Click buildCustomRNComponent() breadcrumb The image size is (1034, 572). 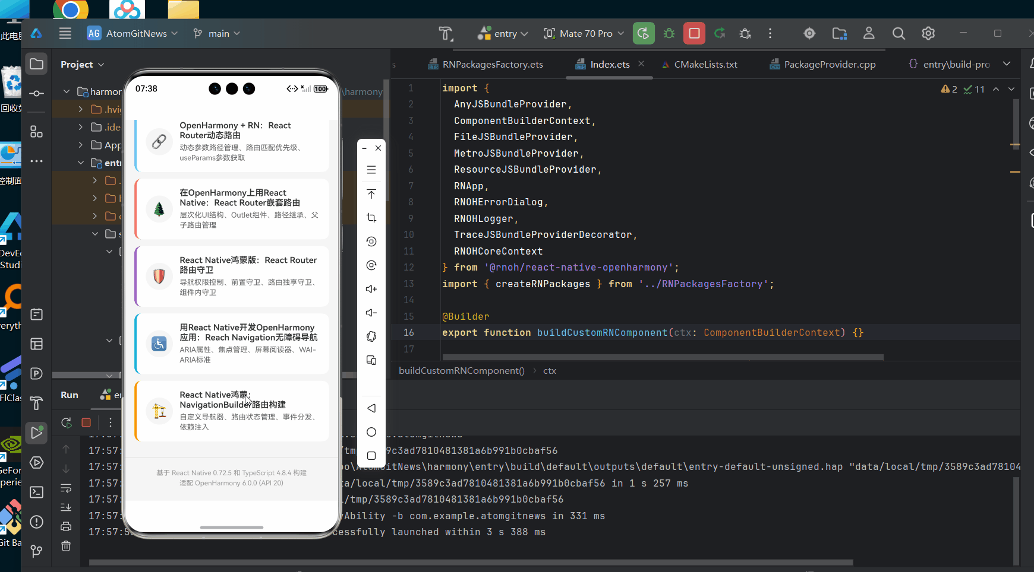462,370
